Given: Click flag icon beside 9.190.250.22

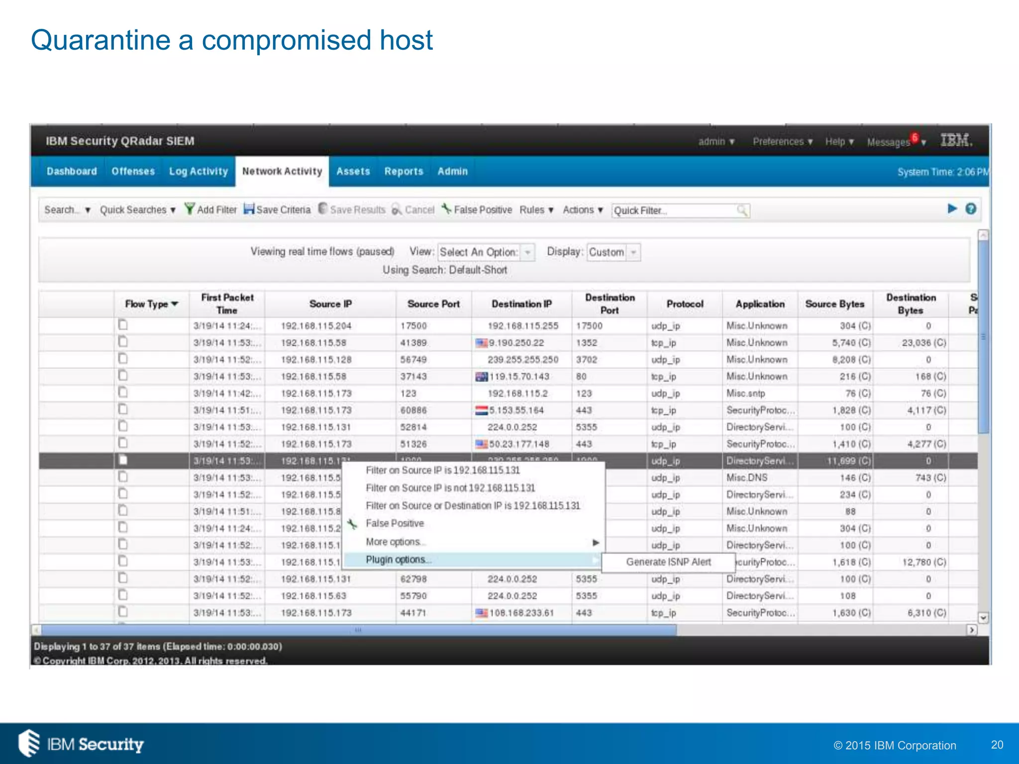Looking at the screenshot, I should tap(481, 343).
